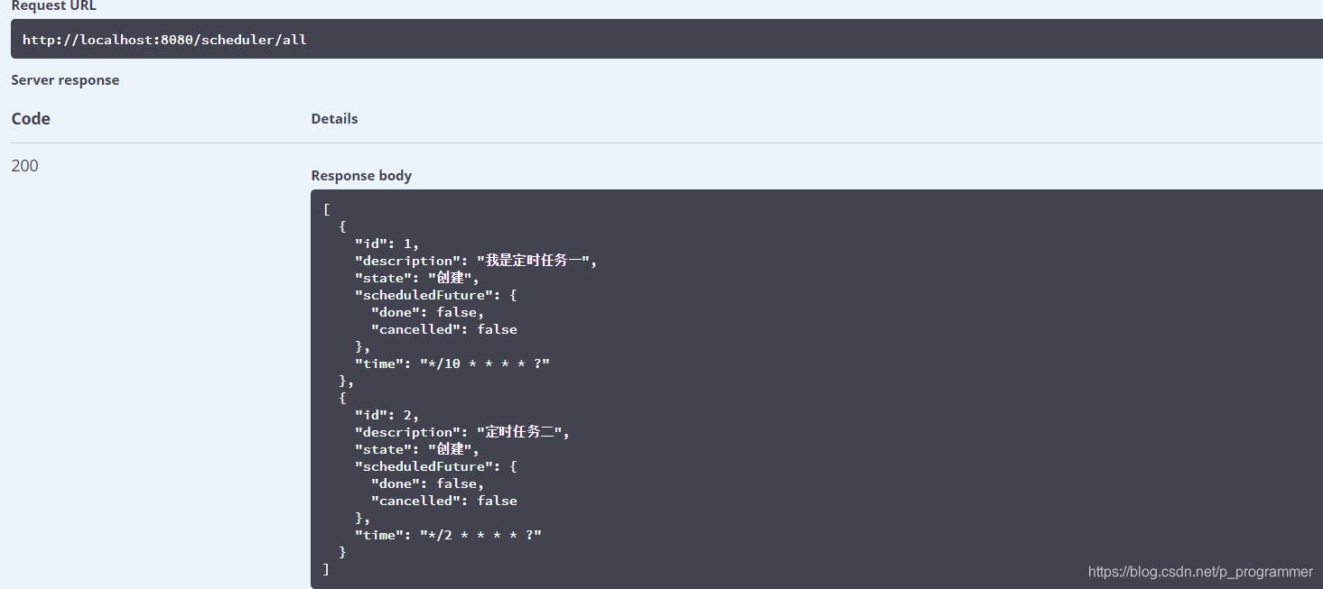Click the second object's "scheduledFuture" line
The width and height of the screenshot is (1323, 589).
pyautogui.click(x=435, y=466)
